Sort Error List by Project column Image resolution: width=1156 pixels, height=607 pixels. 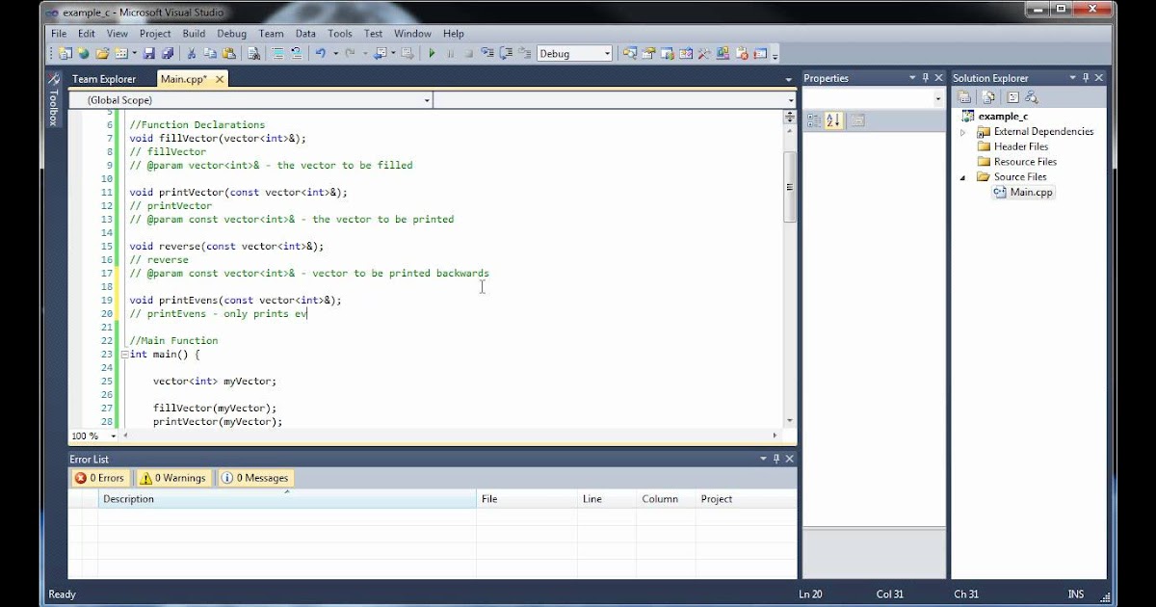click(746, 499)
